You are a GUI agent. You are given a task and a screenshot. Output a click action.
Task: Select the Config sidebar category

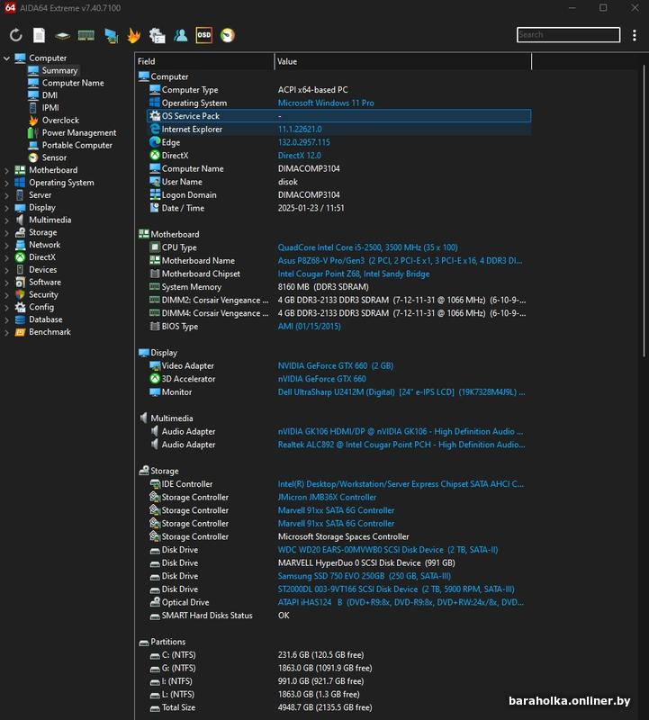pyautogui.click(x=41, y=307)
